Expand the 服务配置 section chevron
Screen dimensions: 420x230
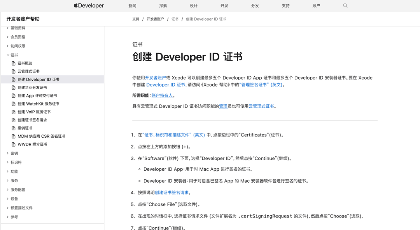(7, 190)
